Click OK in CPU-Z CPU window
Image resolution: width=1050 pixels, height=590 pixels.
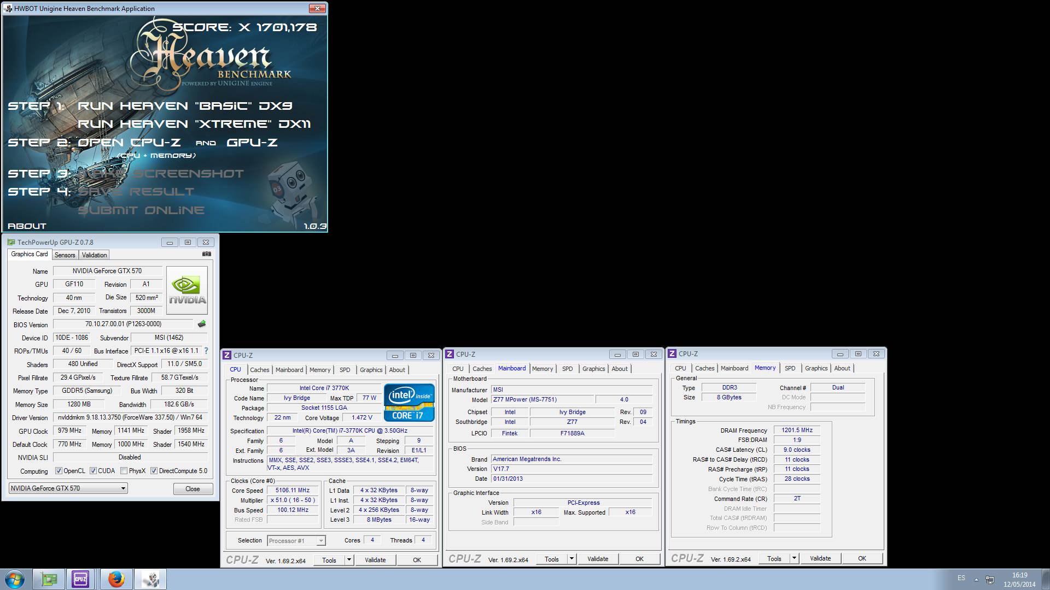[417, 560]
